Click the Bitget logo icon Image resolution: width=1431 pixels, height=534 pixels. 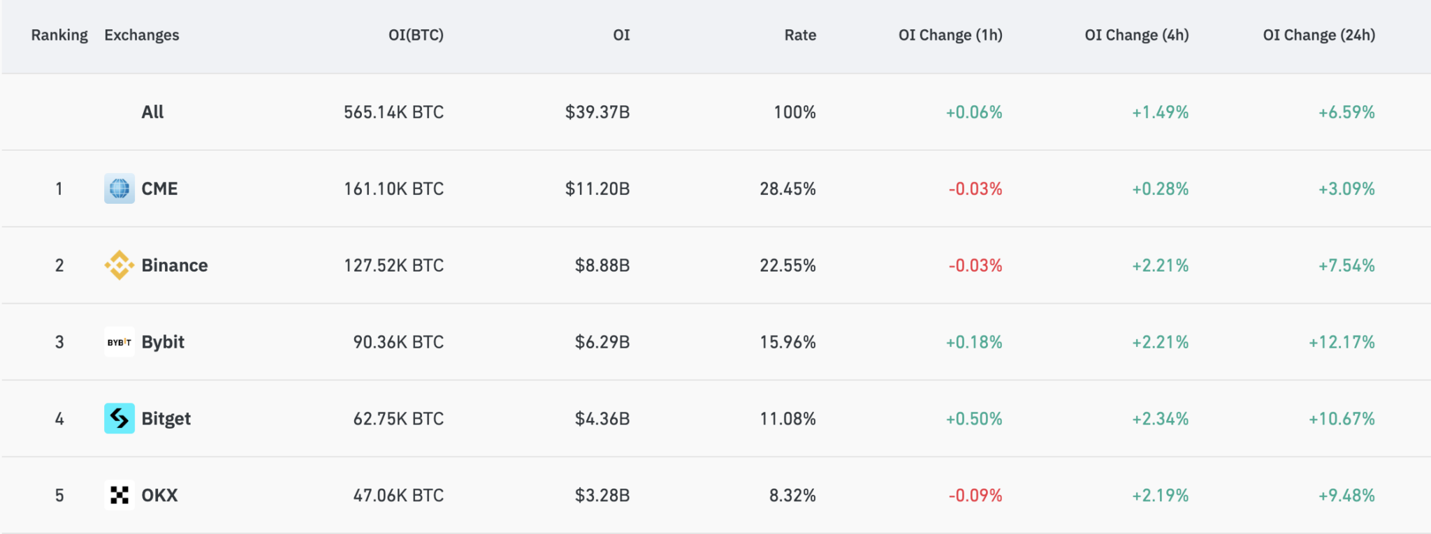pos(119,418)
